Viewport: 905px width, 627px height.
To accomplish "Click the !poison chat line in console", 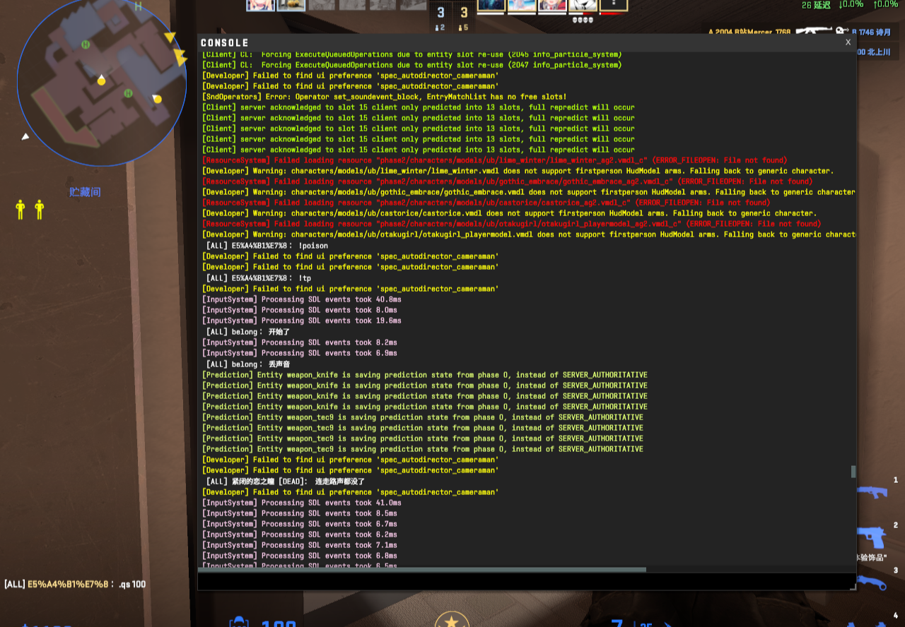I will pyautogui.click(x=267, y=246).
